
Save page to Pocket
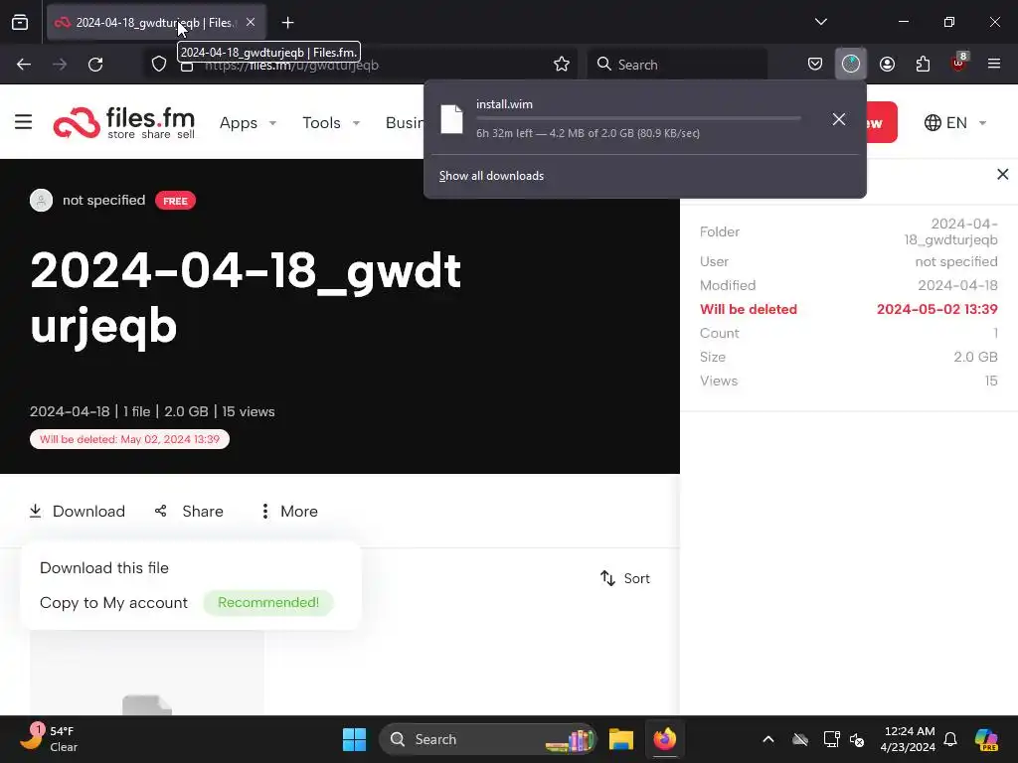(815, 64)
